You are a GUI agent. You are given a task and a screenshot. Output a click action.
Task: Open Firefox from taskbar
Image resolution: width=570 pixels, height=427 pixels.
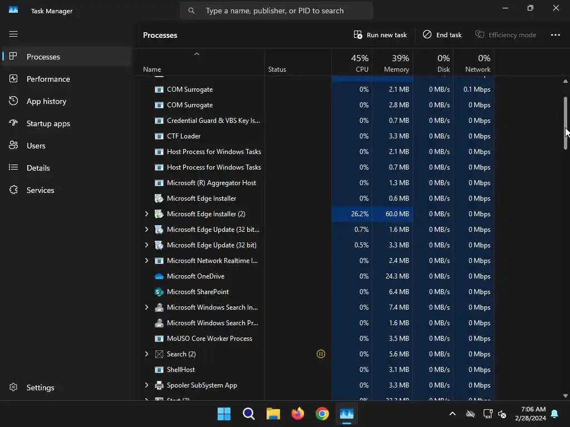point(298,414)
